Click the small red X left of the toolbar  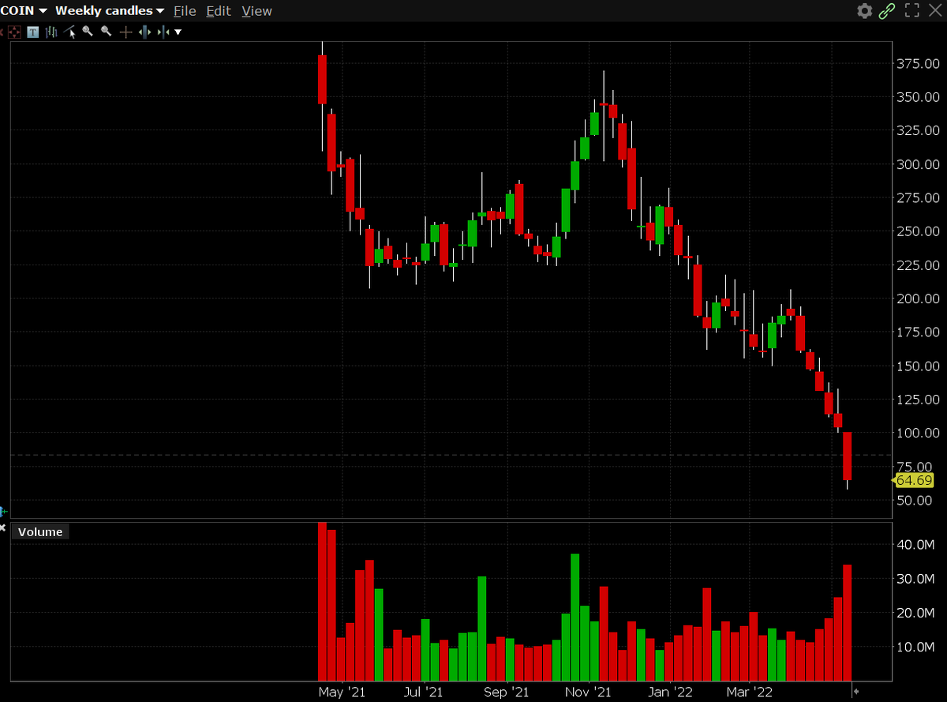pyautogui.click(x=2, y=32)
